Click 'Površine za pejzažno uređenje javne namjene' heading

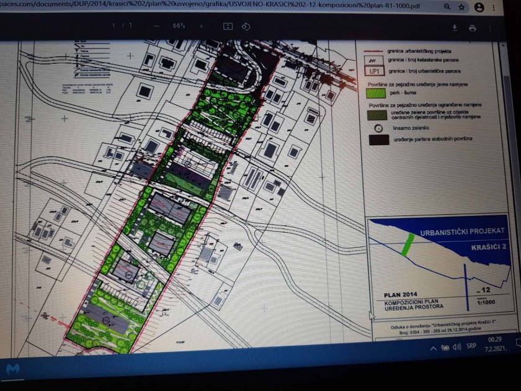click(417, 85)
